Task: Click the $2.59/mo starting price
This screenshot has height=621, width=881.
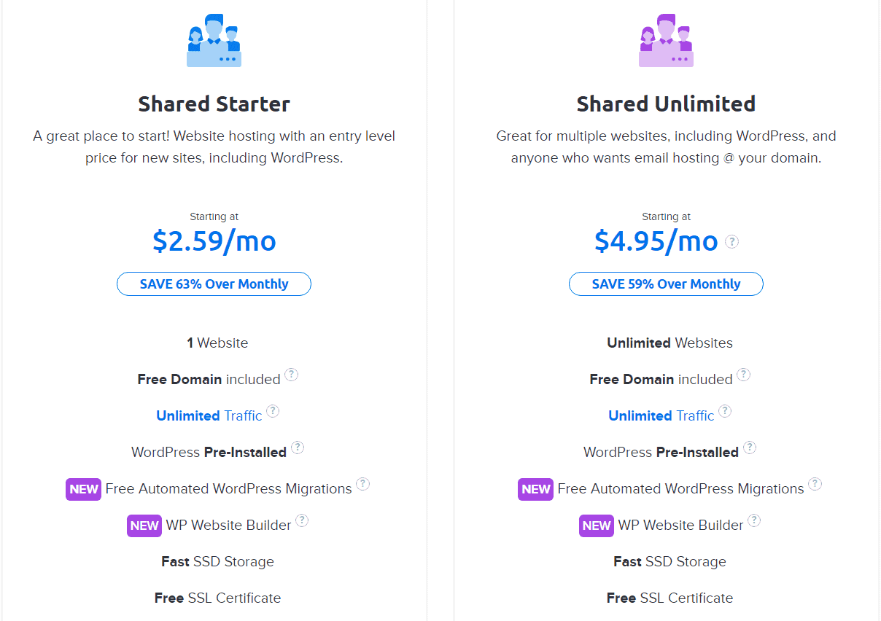Action: [x=214, y=241]
